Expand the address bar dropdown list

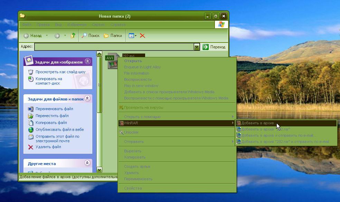[x=197, y=47]
